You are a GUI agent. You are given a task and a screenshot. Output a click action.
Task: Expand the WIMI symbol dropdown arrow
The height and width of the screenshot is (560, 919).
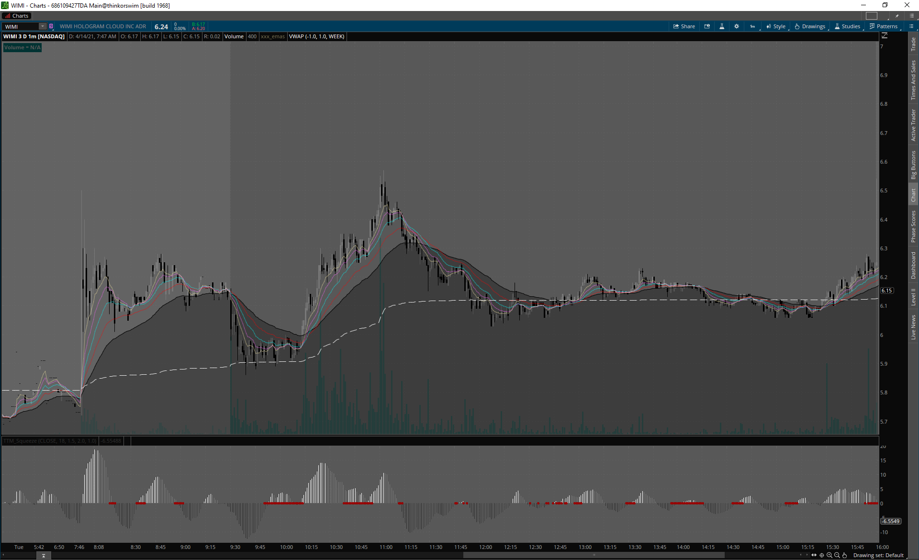43,26
